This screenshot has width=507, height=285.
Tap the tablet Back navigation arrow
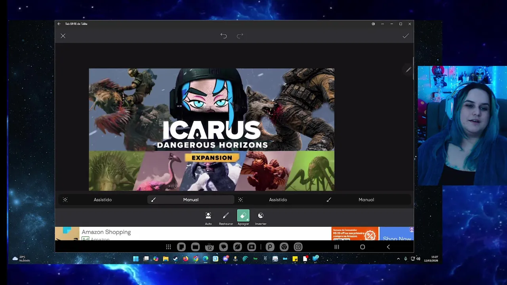[x=388, y=247]
